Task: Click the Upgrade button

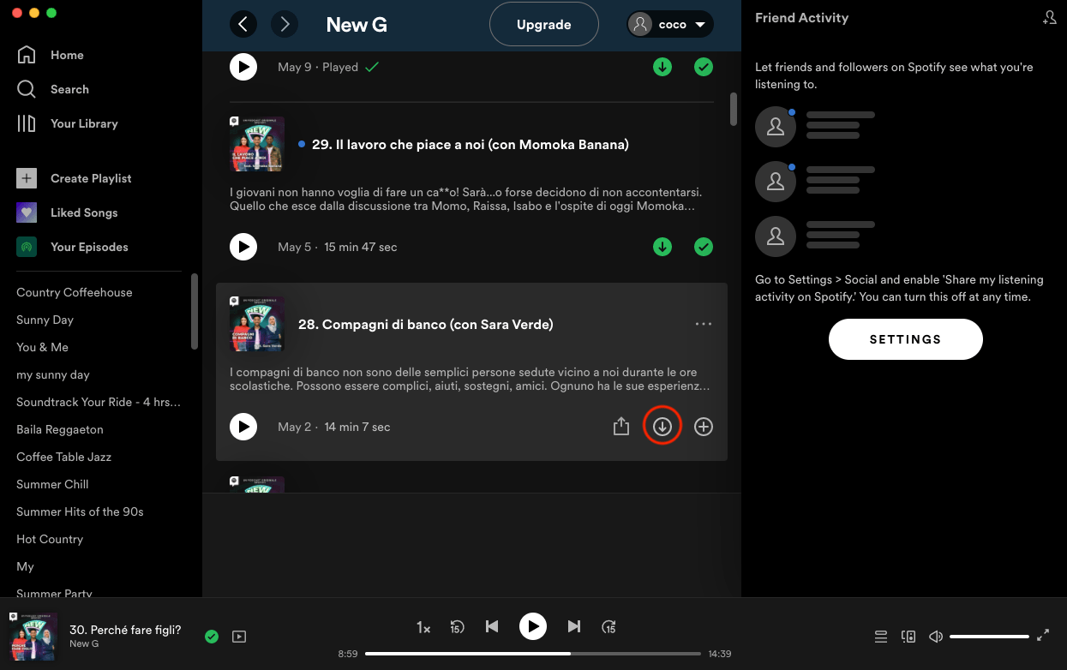Action: click(544, 25)
